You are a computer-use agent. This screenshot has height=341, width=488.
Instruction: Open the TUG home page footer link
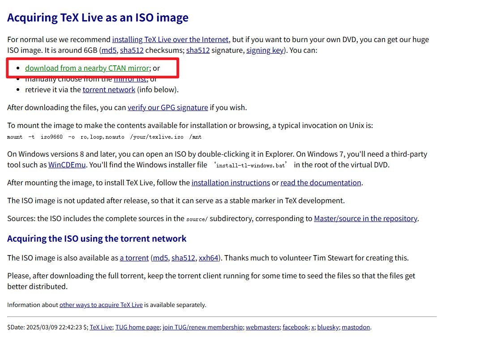137,327
